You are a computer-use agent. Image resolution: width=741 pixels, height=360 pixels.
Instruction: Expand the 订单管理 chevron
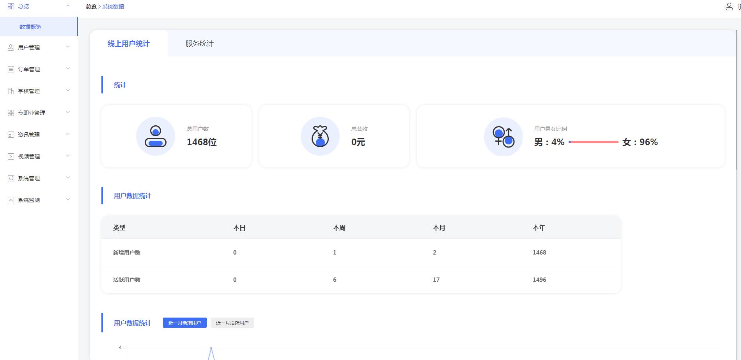68,69
